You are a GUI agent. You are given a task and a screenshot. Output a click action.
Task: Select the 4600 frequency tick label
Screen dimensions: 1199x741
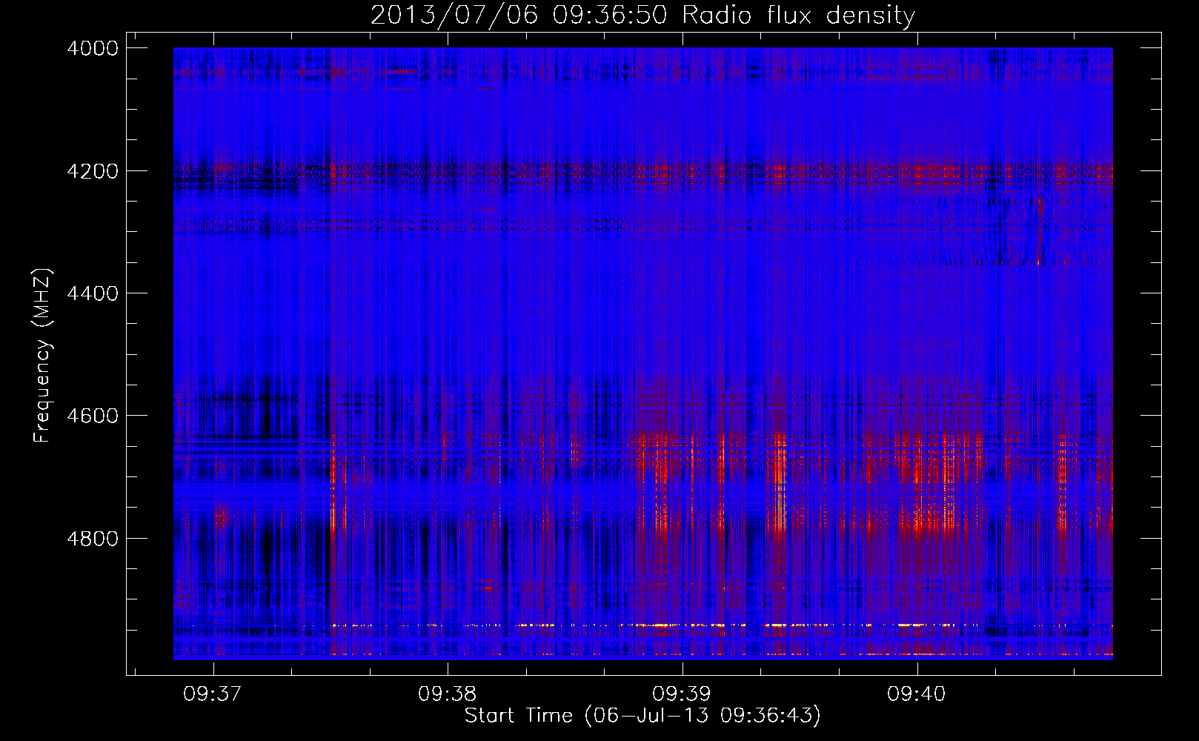pos(93,416)
